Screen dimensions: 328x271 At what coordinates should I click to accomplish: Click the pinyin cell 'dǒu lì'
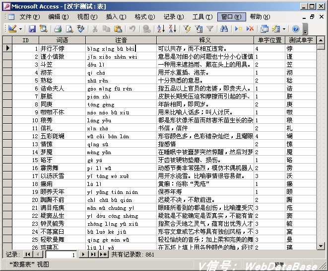121,64
